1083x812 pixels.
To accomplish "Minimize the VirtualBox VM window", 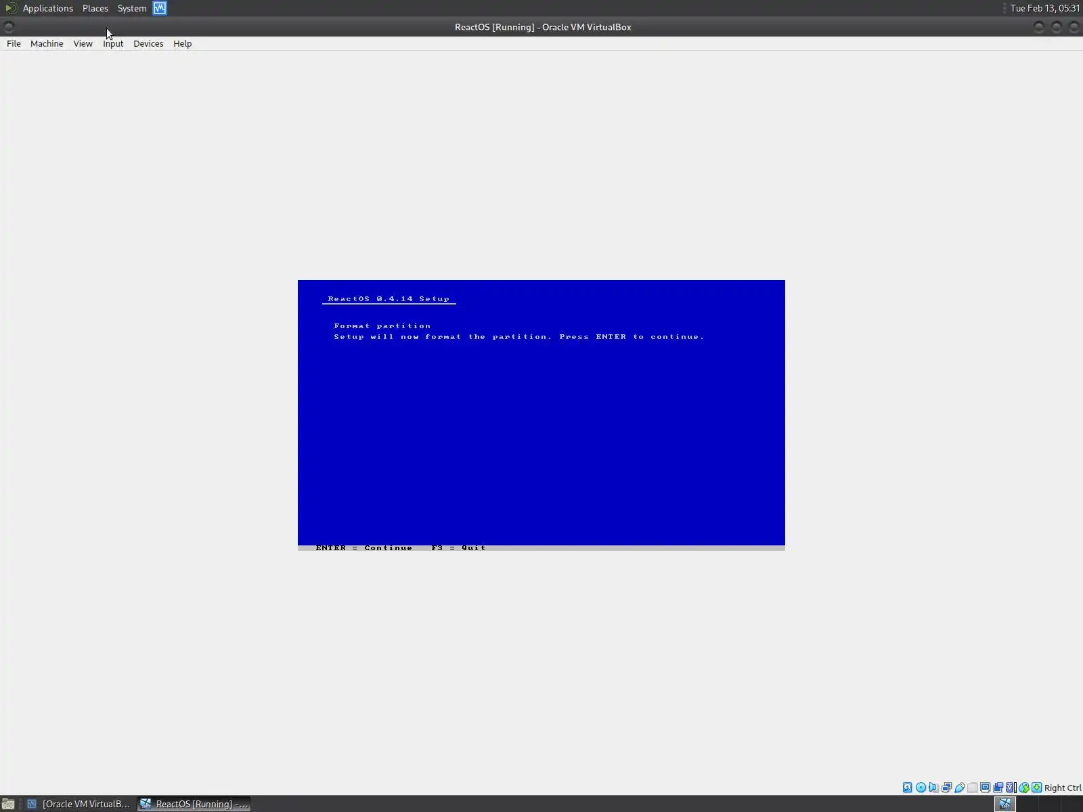I will coord(1039,27).
